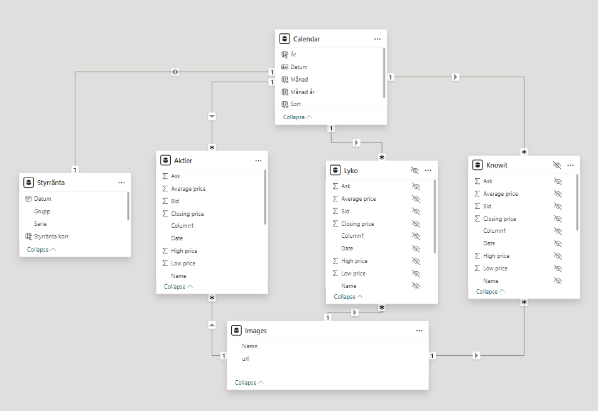This screenshot has height=411, width=598.
Task: Select filter direction arrow on Images-Knowit relationship
Action: 476,355
